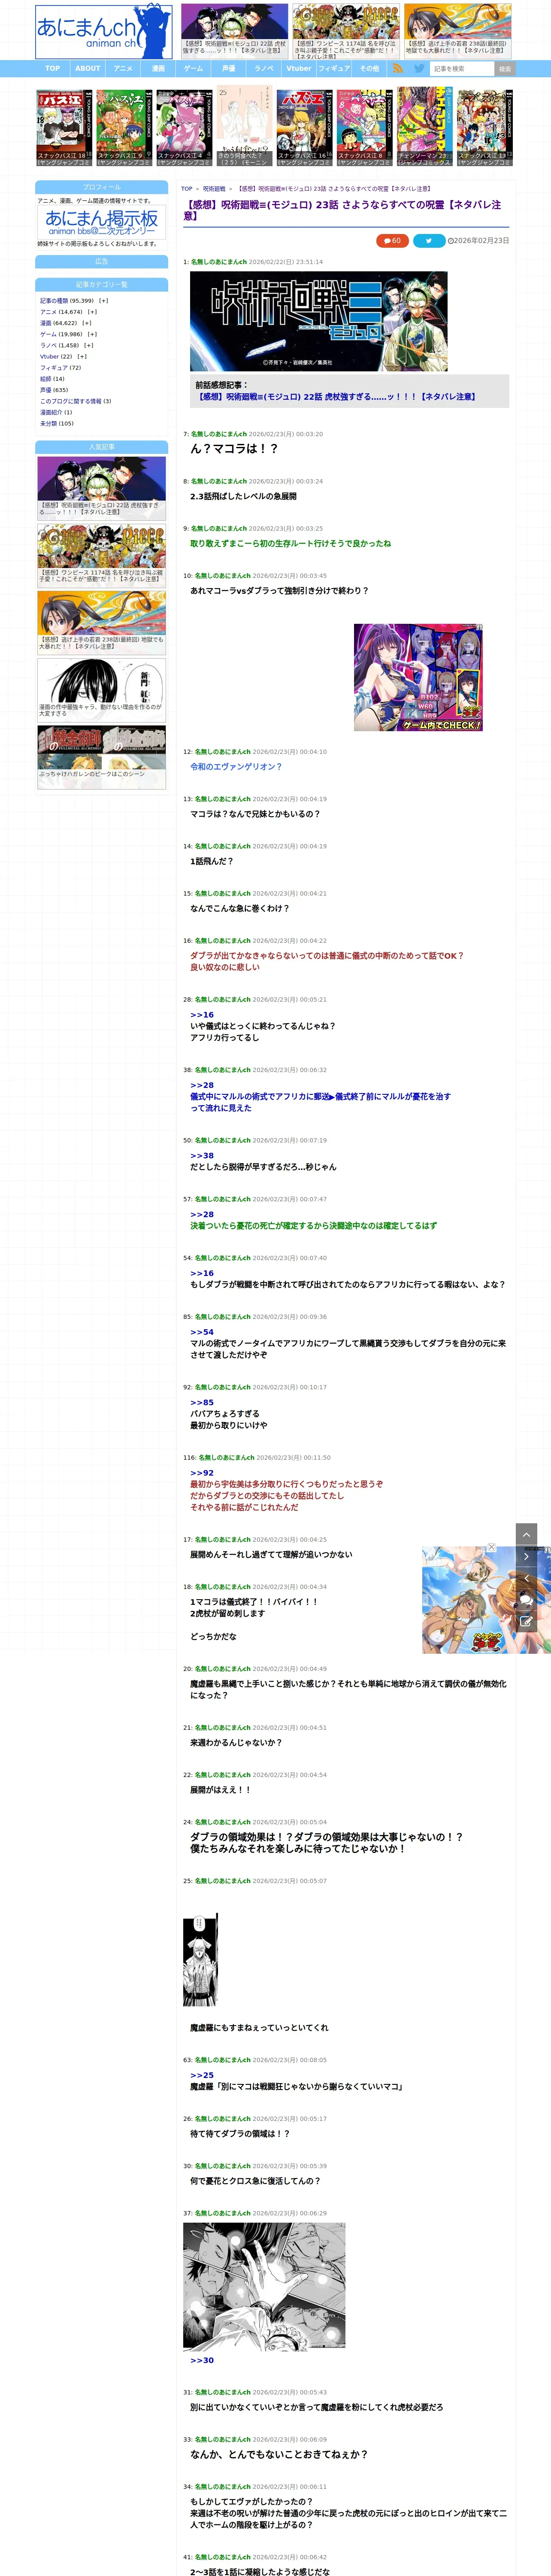
Task: Open header article ワンピース 1174話 thumbnail
Action: point(345,31)
